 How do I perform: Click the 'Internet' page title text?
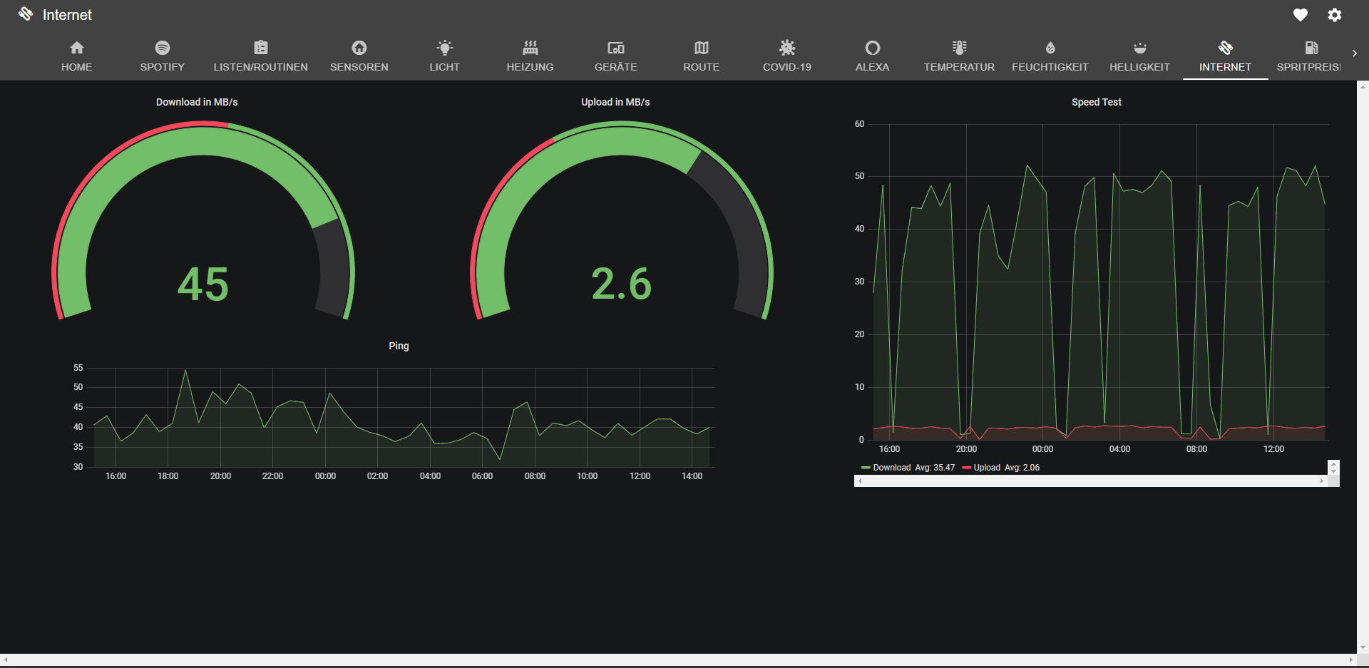click(x=67, y=15)
